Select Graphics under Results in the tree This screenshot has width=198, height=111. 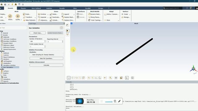pyautogui.click(x=6, y=73)
